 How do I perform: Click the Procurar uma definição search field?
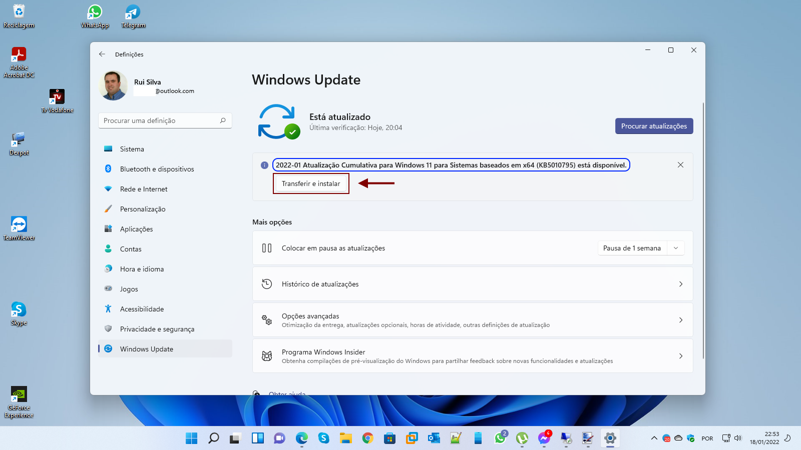[x=159, y=120]
